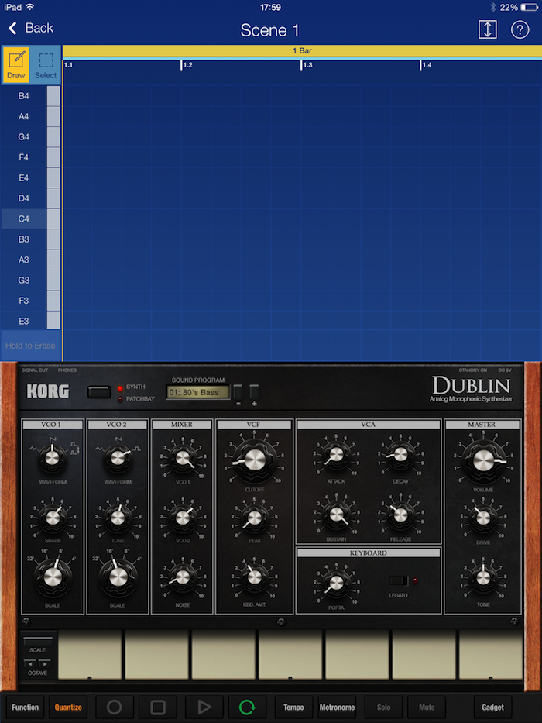Play the first keyboard pad
The image size is (542, 723).
coord(89,655)
